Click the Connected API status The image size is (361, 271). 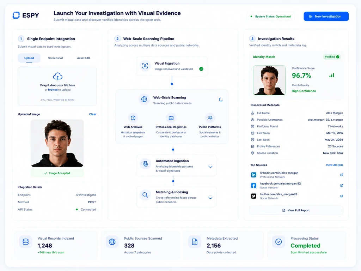coord(86,210)
